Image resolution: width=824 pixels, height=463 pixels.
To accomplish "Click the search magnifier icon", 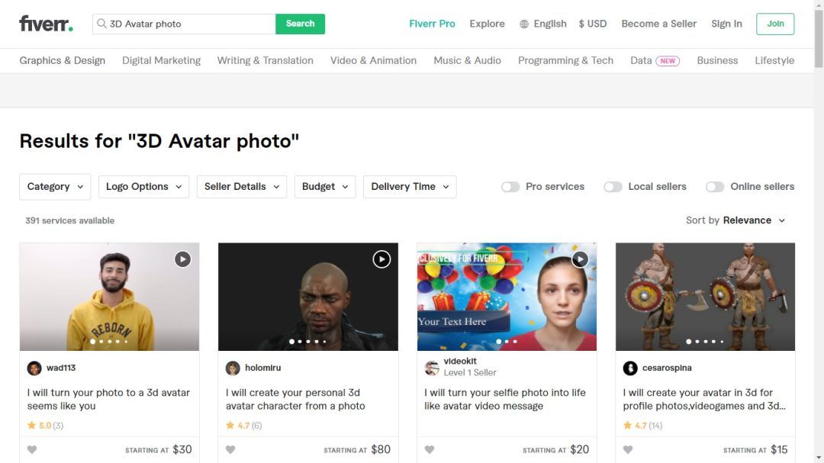I will point(101,24).
